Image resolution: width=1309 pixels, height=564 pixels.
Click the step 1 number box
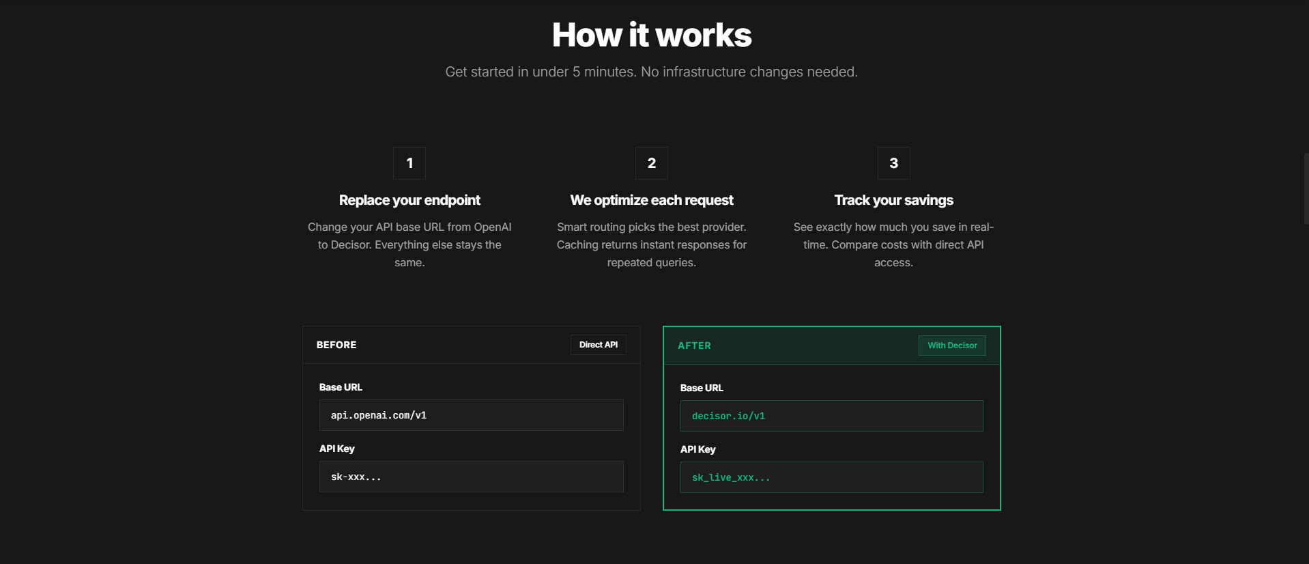(409, 163)
